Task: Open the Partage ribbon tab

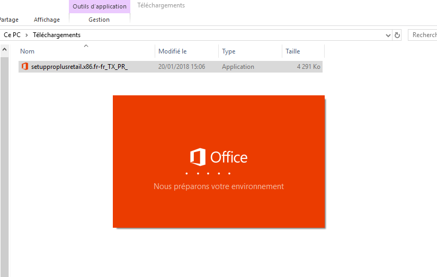Action: (x=9, y=20)
